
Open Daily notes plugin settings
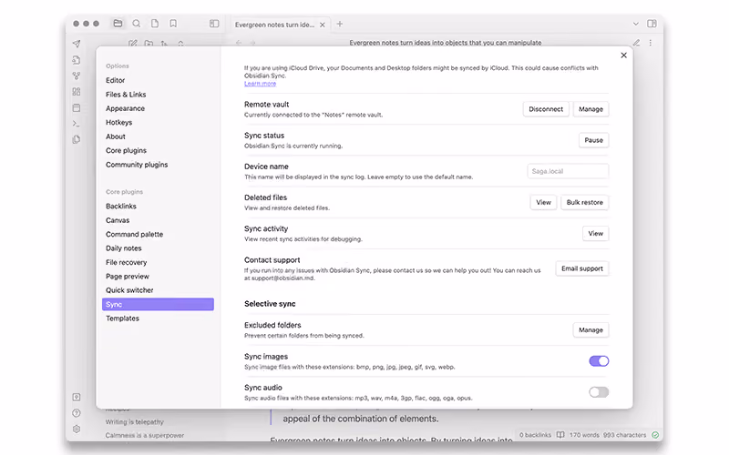158,248
